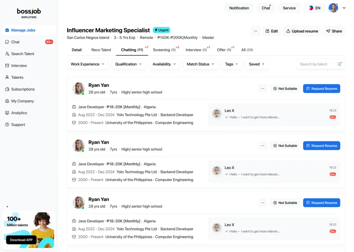Open Manage Jobs in sidebar
Screen dimensions: 354x252
[x=29, y=30]
